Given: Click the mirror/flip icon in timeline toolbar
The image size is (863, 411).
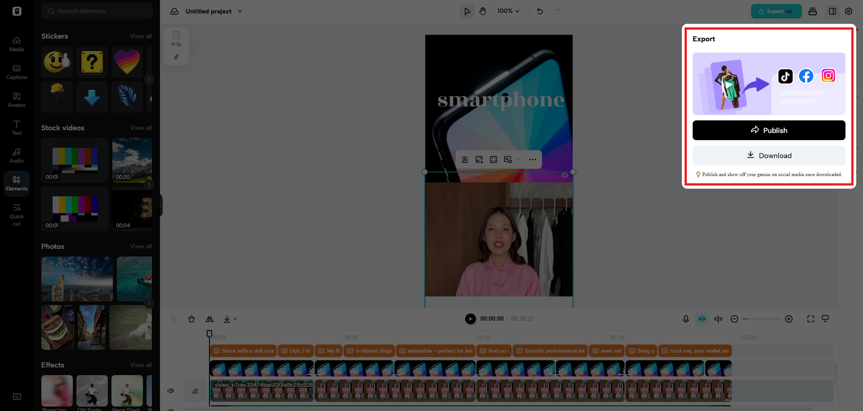Looking at the screenshot, I should click(209, 319).
